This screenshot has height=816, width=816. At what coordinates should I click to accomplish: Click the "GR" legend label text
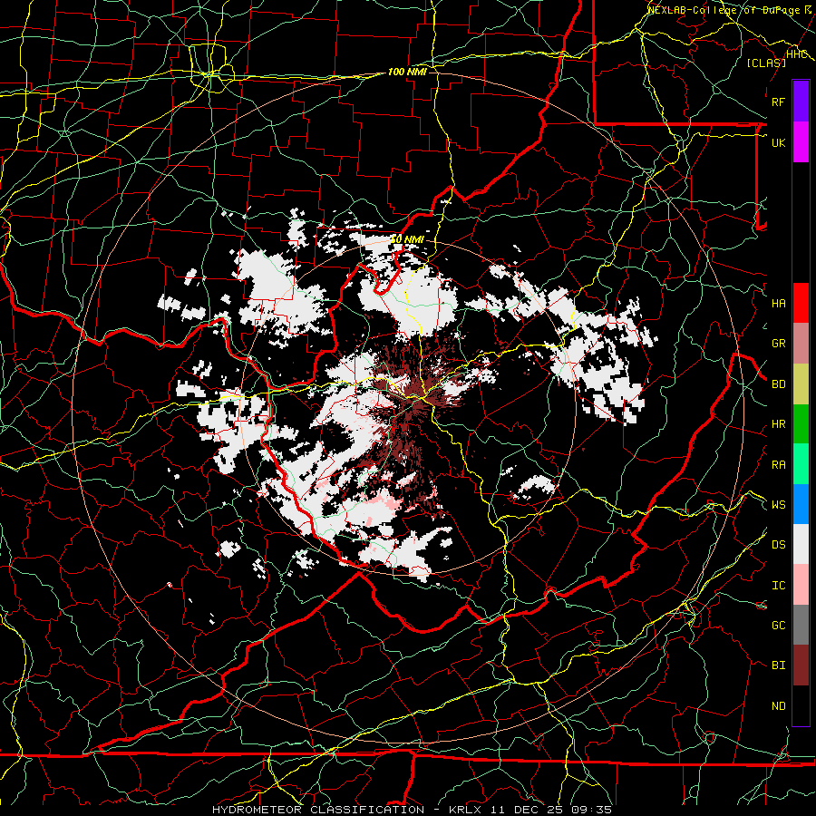(x=778, y=344)
